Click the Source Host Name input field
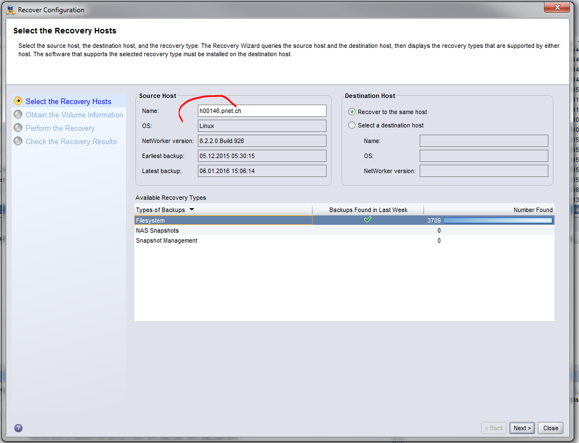 262,111
